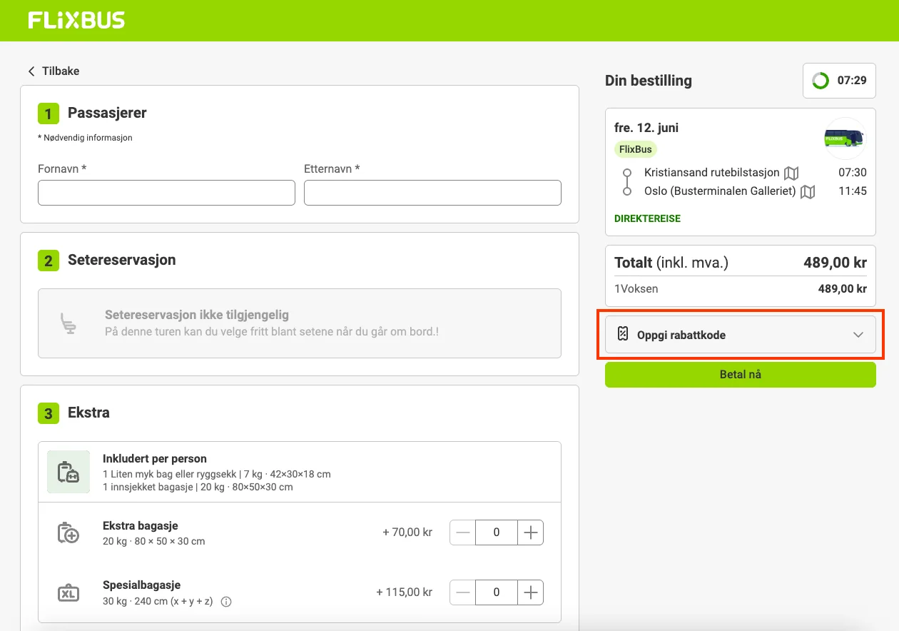Show info for Spesialbagasje dimensions
Image resolution: width=899 pixels, height=631 pixels.
(x=226, y=602)
